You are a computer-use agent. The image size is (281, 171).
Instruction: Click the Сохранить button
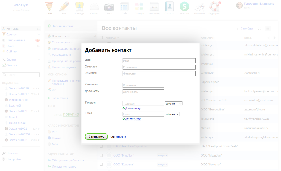pos(96,137)
